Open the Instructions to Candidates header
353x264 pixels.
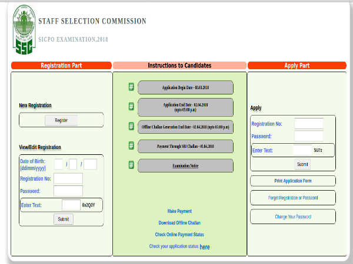179,65
